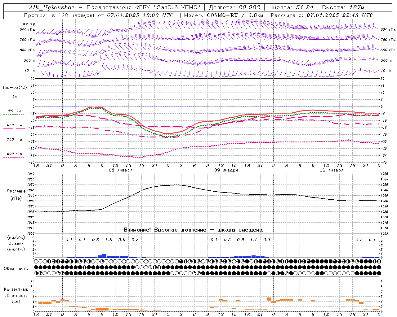Click the Td 2м legend entry
The height and width of the screenshot is (317, 397).
15,111
